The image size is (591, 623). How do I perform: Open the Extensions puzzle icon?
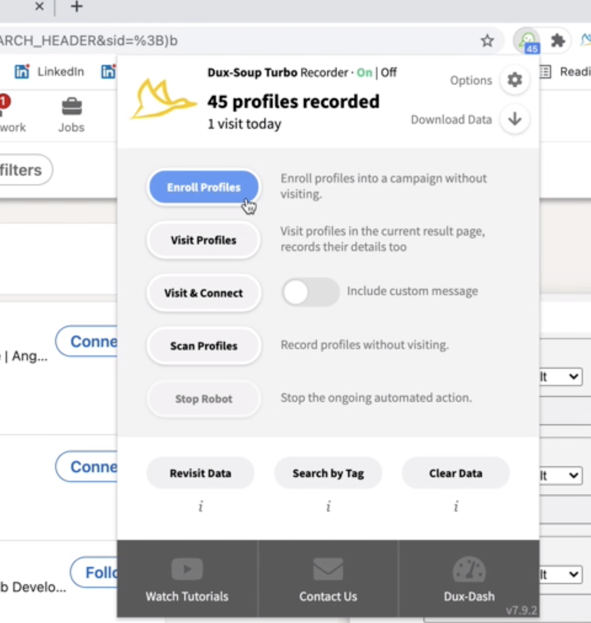(x=558, y=40)
